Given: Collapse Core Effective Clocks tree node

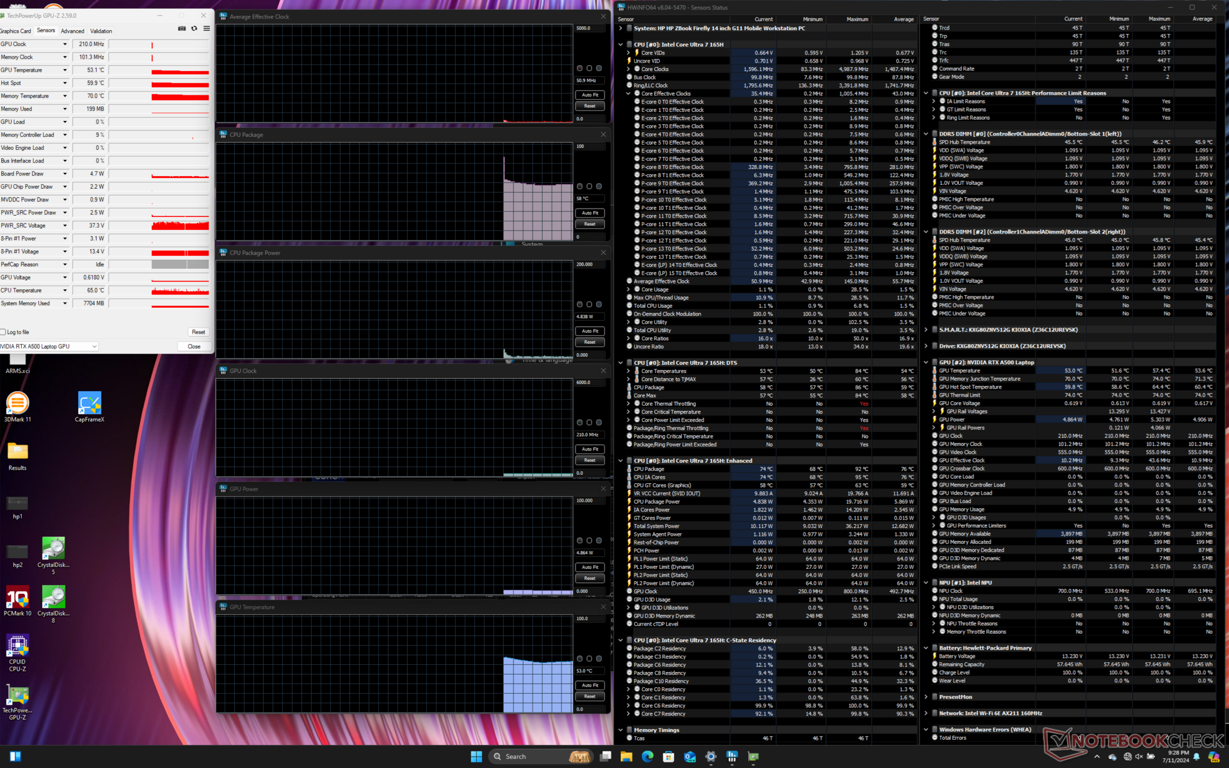Looking at the screenshot, I should coord(629,93).
